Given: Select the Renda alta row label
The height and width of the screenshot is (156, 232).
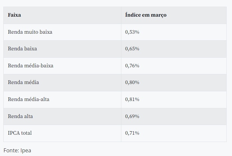Looking at the screenshot, I should point(20,116).
